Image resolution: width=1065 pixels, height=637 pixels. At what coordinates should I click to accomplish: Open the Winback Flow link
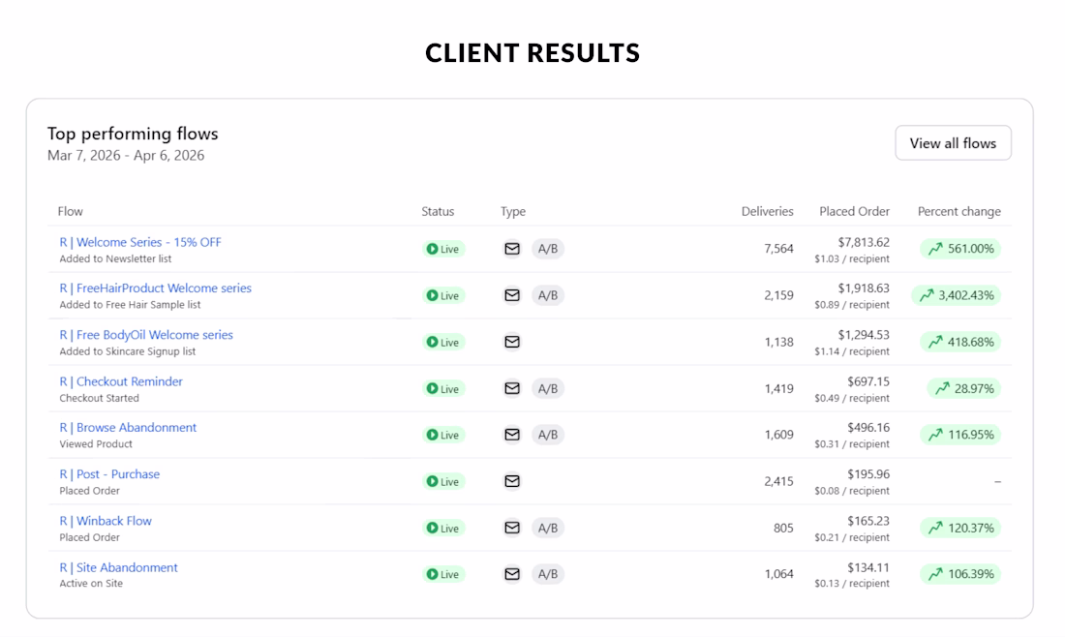[x=106, y=521]
